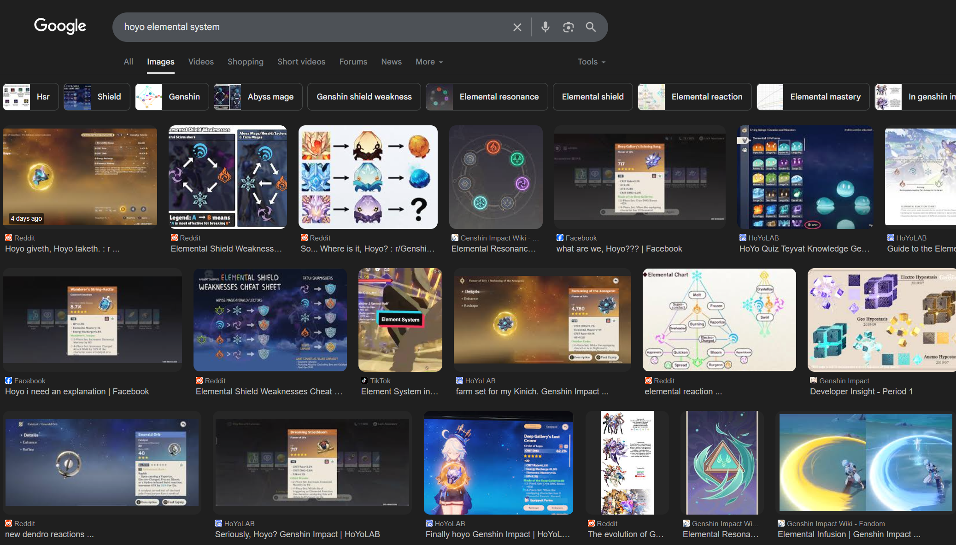Open the Hypostasis Developer Insight image
The height and width of the screenshot is (545, 956).
(x=882, y=320)
